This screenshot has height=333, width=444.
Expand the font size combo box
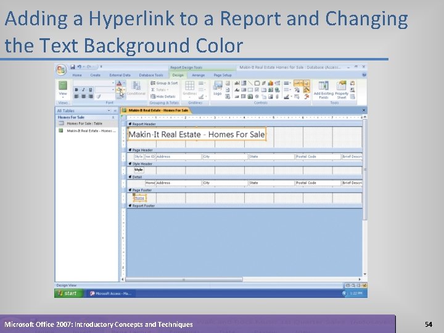pos(113,90)
